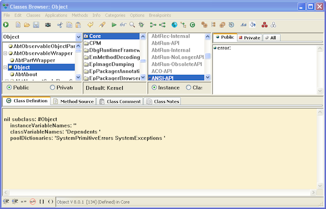Click the camera snapshot toolbar icon
The image size is (326, 209).
click(48, 25)
